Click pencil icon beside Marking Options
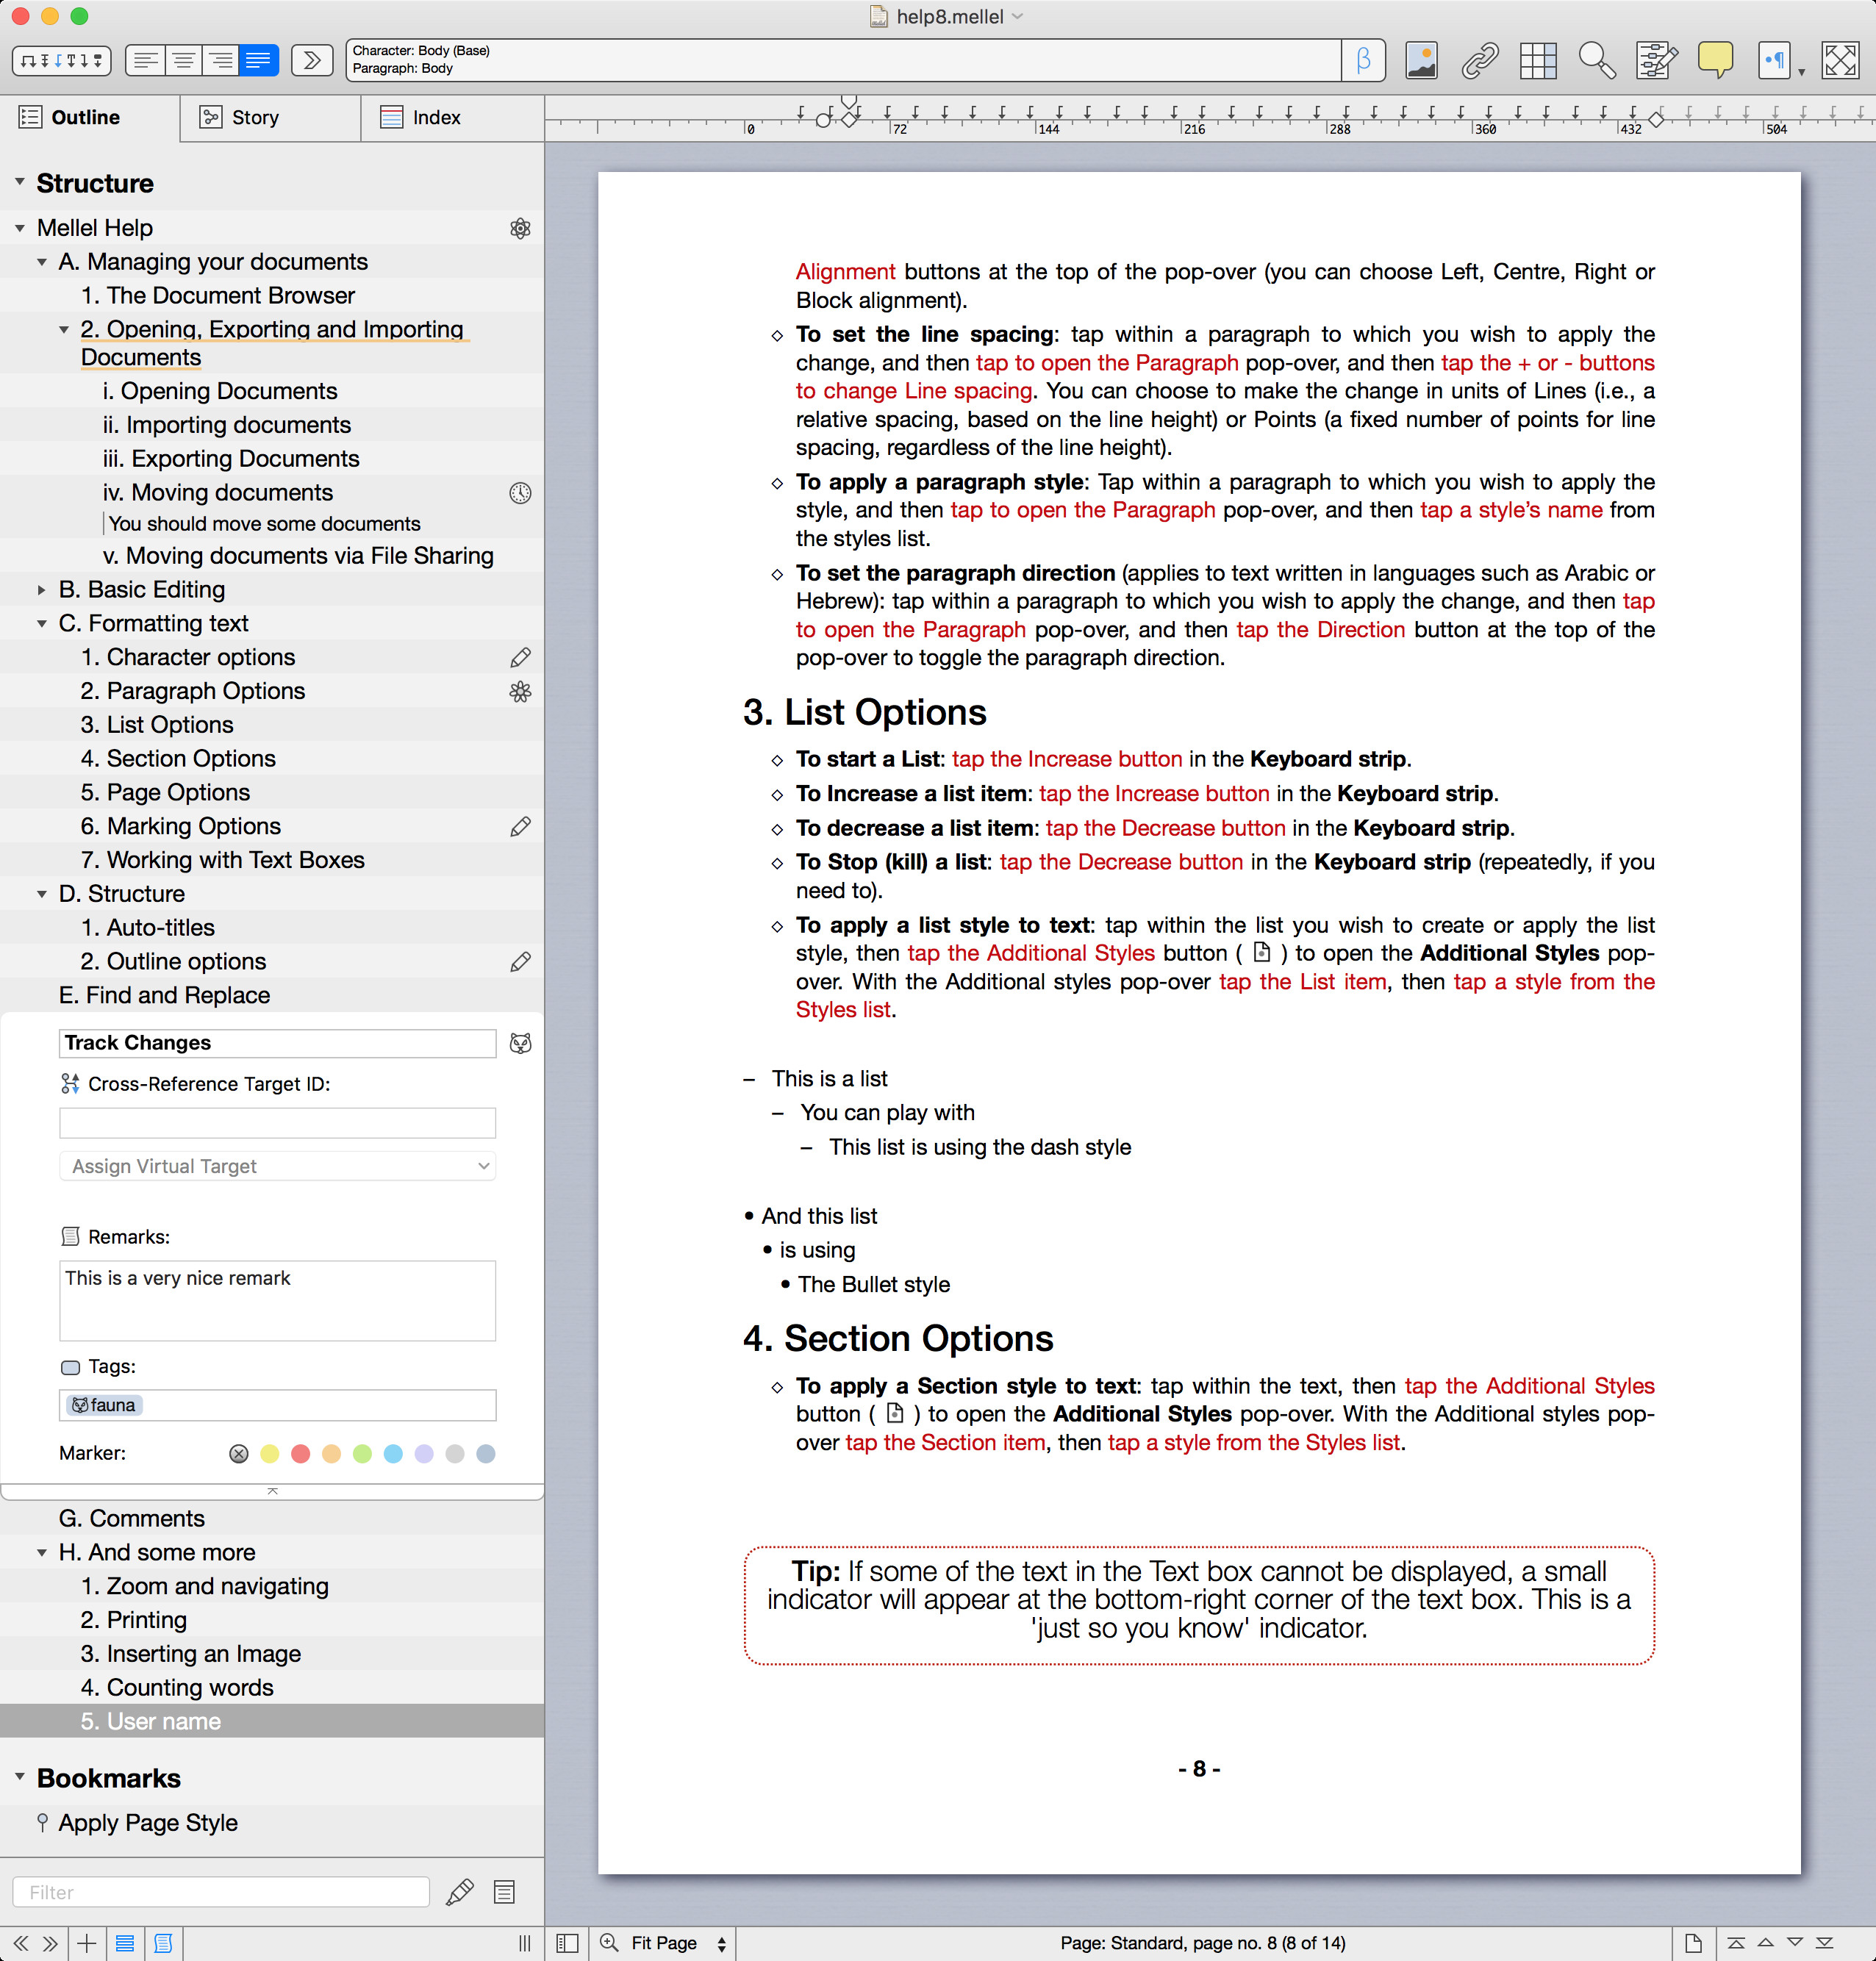Image resolution: width=1876 pixels, height=1961 pixels. pos(520,826)
